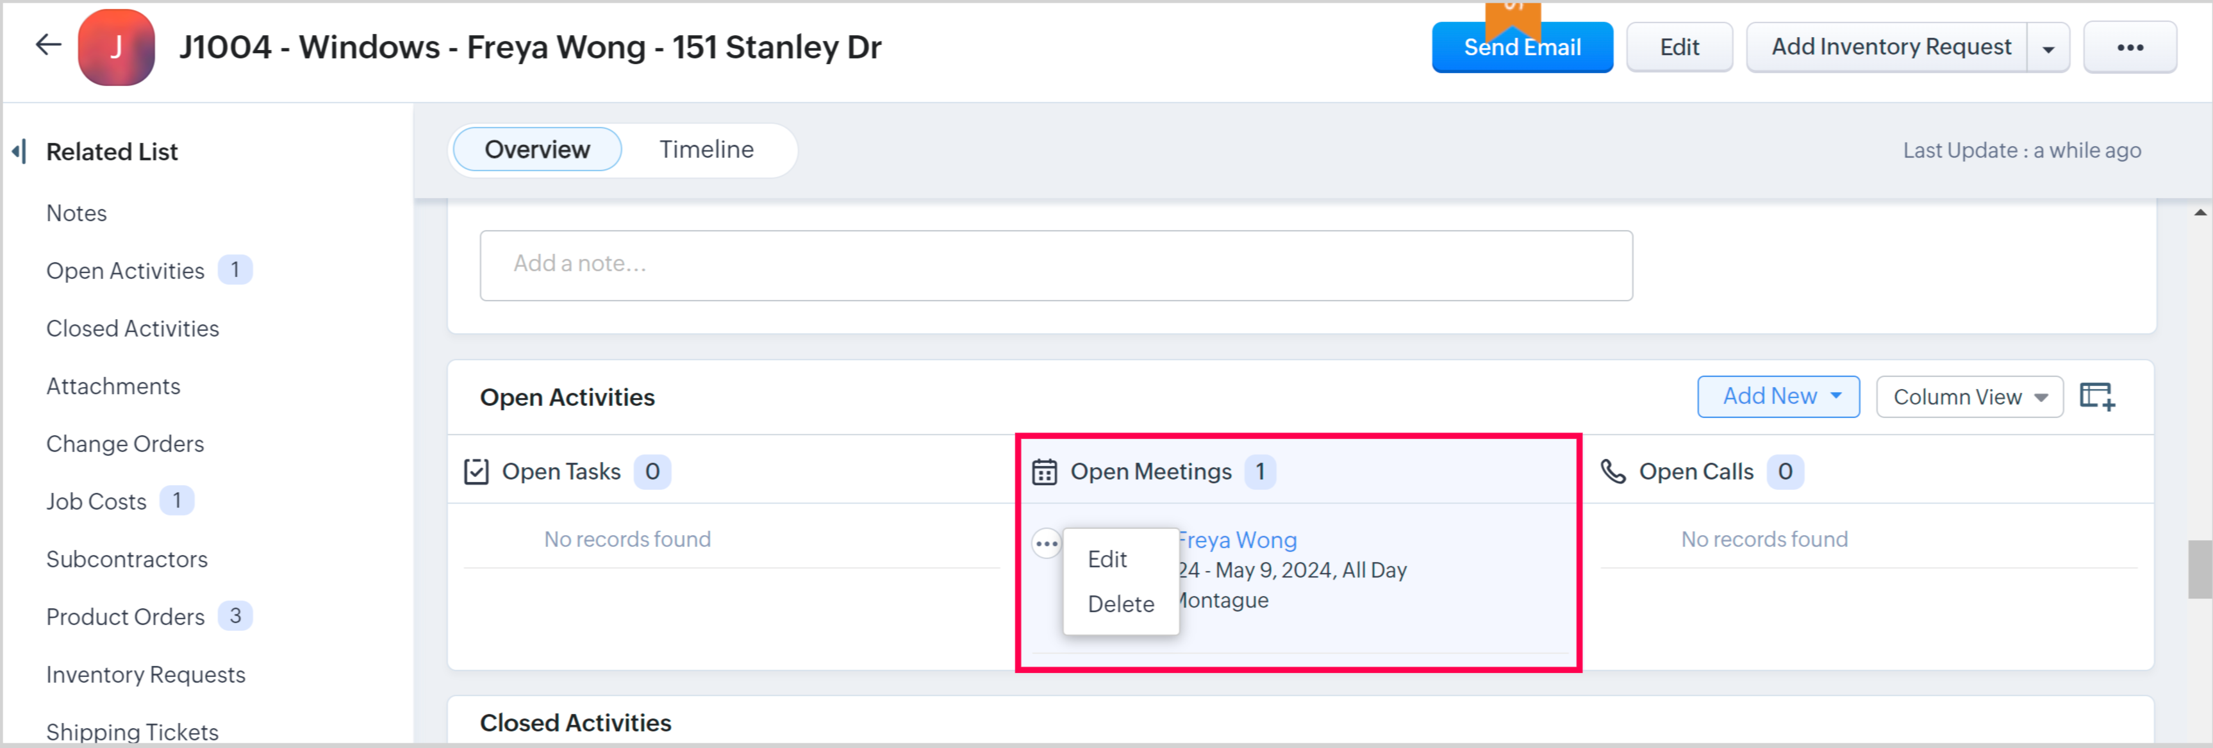Click the back arrow icon

(x=48, y=46)
